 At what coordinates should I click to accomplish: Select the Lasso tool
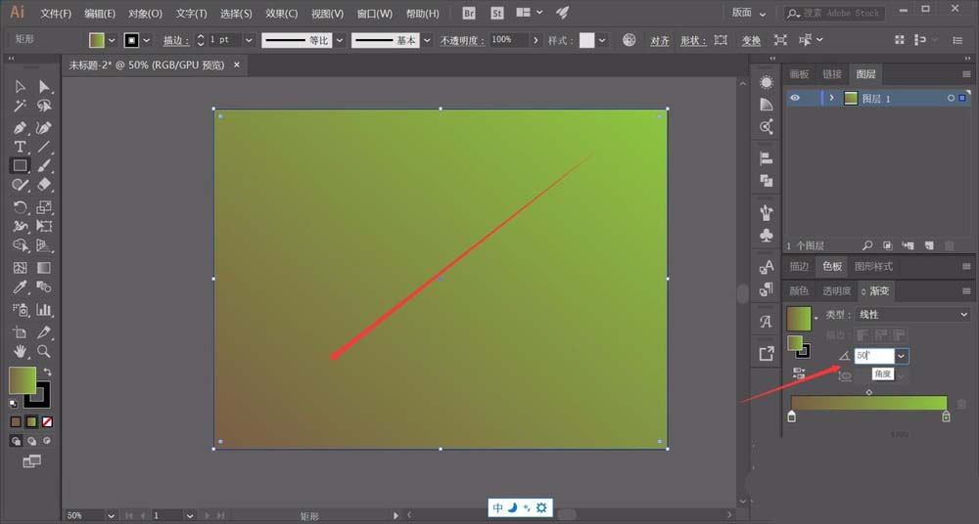[x=44, y=106]
